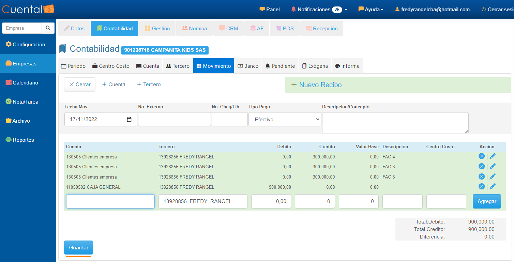This screenshot has width=514, height=262.
Task: Click the Valor Base entry field
Action: pyautogui.click(x=359, y=201)
